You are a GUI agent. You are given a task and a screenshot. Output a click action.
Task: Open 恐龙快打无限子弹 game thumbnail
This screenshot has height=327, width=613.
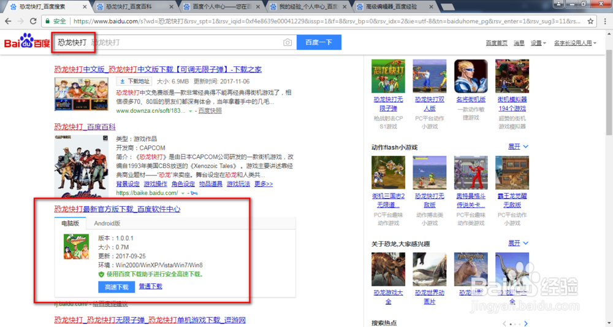(x=388, y=76)
